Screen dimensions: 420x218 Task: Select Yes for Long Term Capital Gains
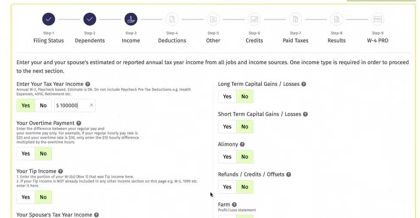point(227,97)
